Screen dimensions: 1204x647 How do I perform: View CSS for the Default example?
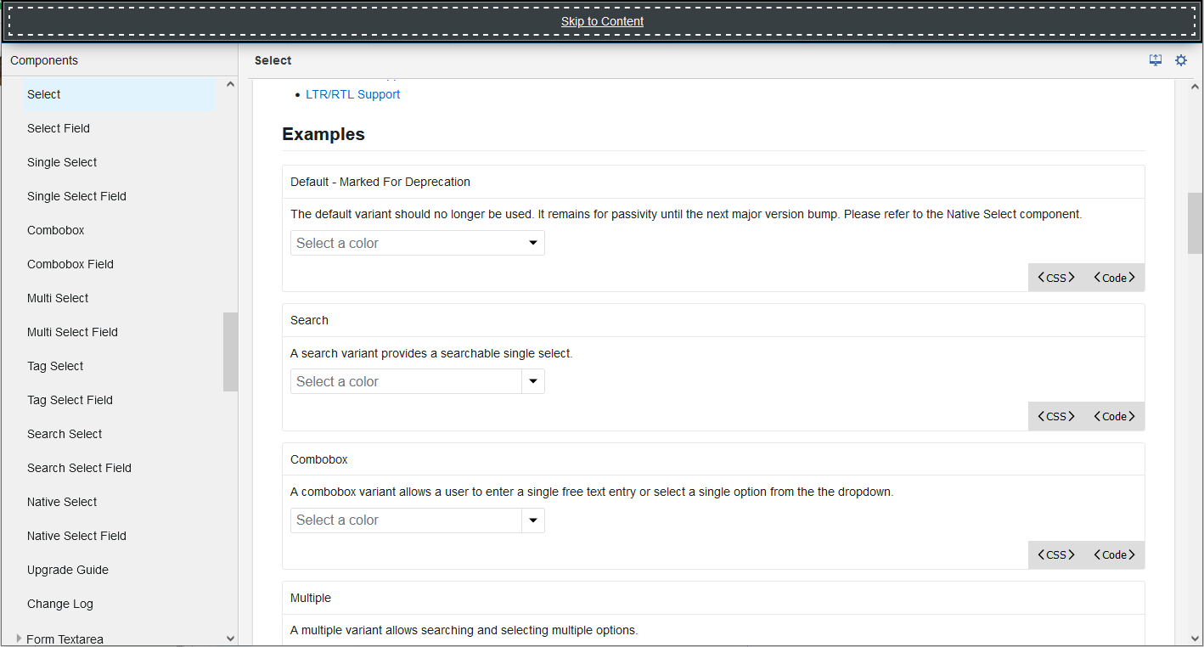click(1055, 277)
